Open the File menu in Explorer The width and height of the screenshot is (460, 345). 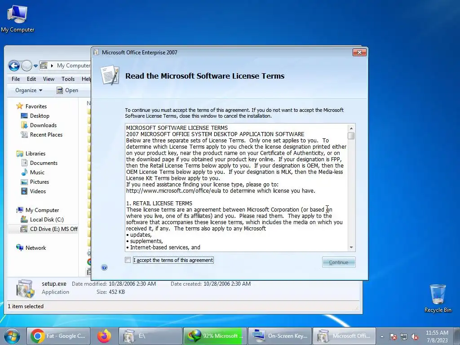pyautogui.click(x=16, y=79)
